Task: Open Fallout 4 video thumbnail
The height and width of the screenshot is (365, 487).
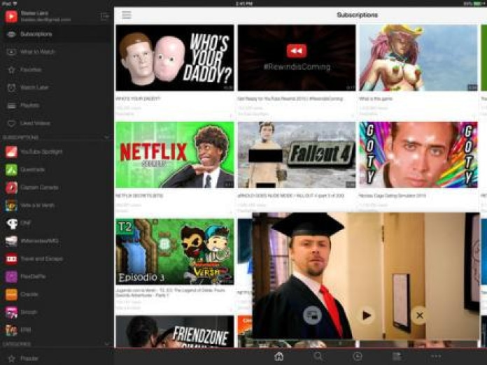Action: tap(297, 155)
